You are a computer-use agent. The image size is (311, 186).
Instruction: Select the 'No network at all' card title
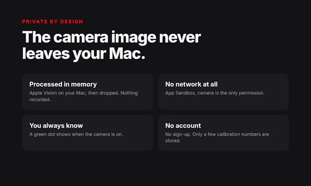(x=191, y=84)
